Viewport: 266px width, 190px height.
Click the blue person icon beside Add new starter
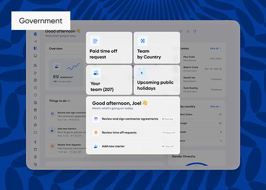pos(96,146)
